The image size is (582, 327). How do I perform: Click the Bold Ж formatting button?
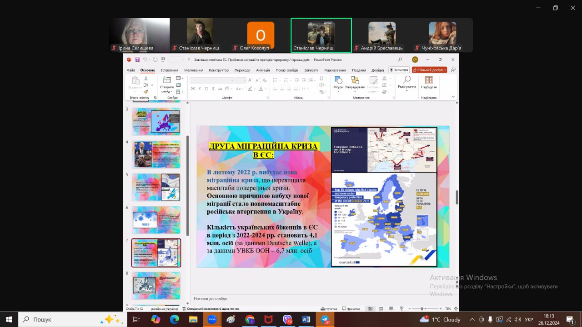193,89
